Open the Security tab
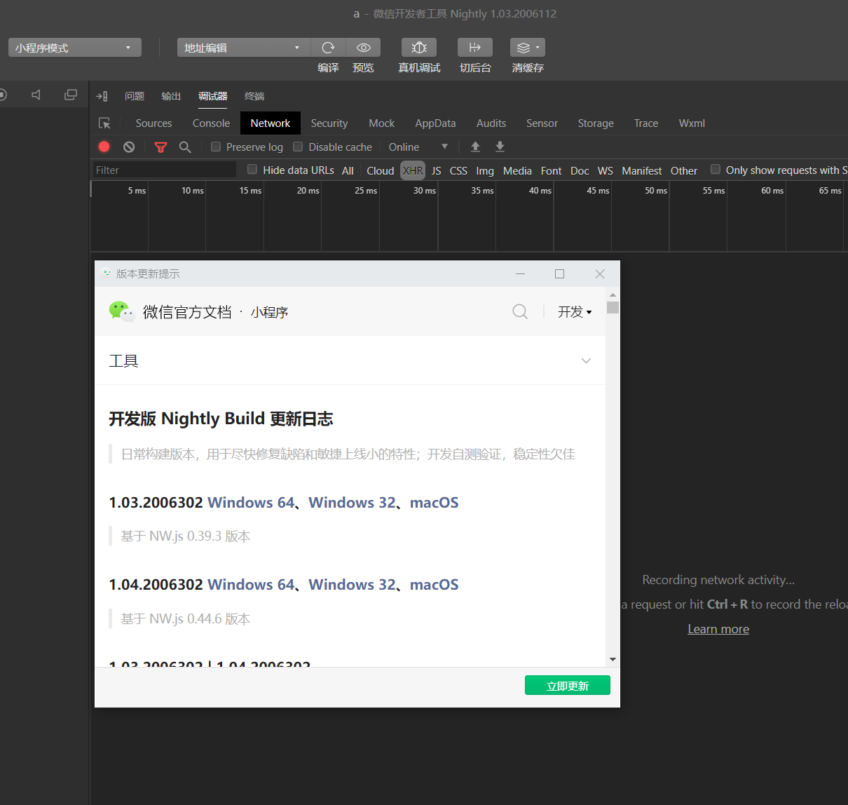This screenshot has height=805, width=848. pos(329,123)
